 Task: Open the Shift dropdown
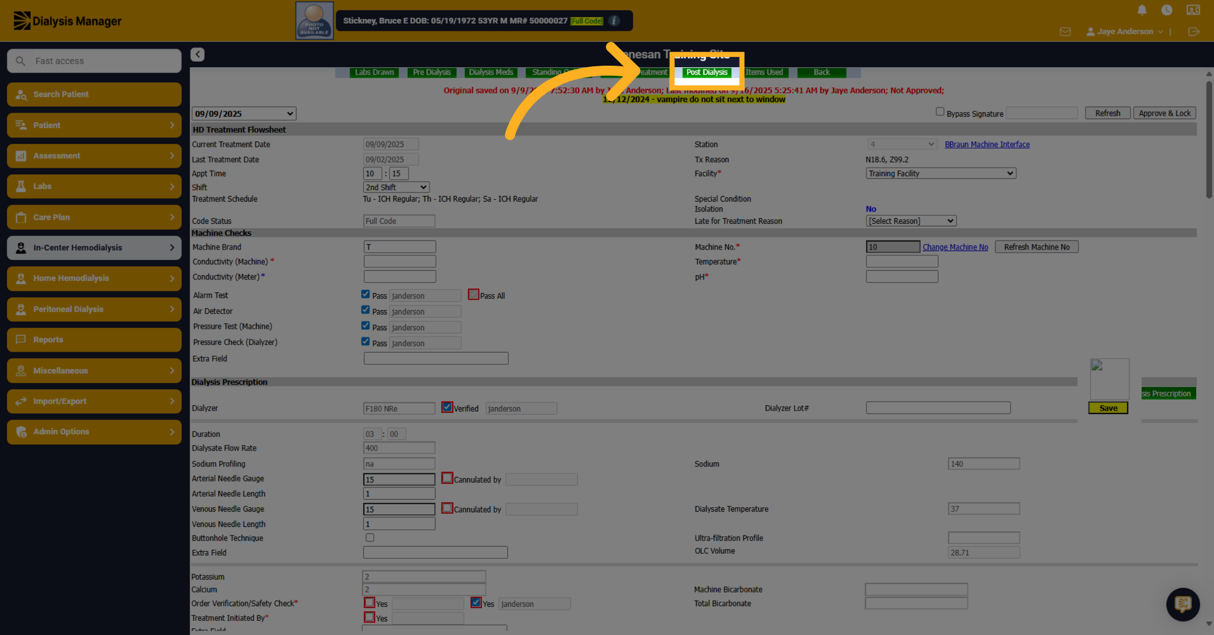[x=396, y=187]
